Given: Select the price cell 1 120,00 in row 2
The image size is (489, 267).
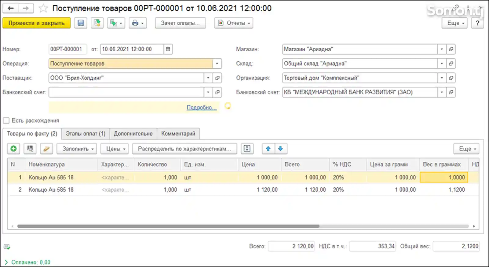Looking at the screenshot, I should click(x=259, y=189).
